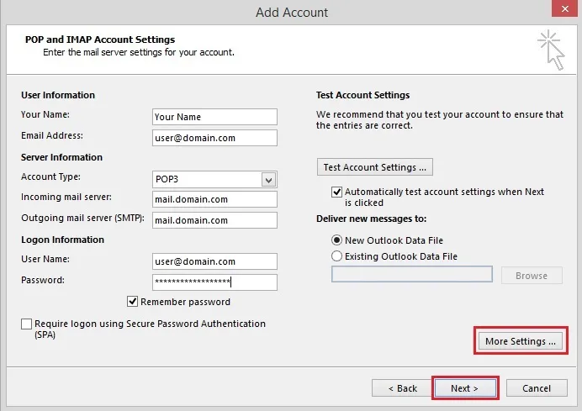
Task: Open More Settings dialog
Action: coord(521,341)
